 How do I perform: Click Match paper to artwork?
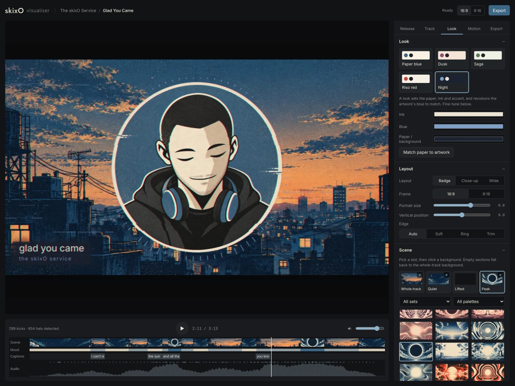click(426, 152)
